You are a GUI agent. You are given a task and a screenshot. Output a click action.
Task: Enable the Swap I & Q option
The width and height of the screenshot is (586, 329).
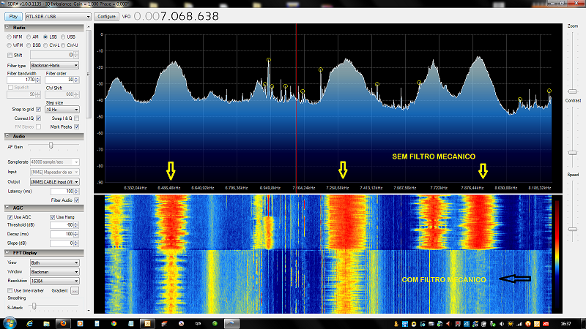[x=76, y=118]
